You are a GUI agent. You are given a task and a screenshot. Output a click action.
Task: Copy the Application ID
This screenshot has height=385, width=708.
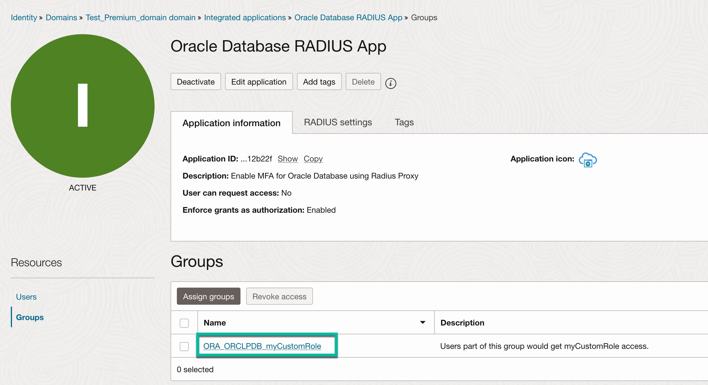[313, 159]
